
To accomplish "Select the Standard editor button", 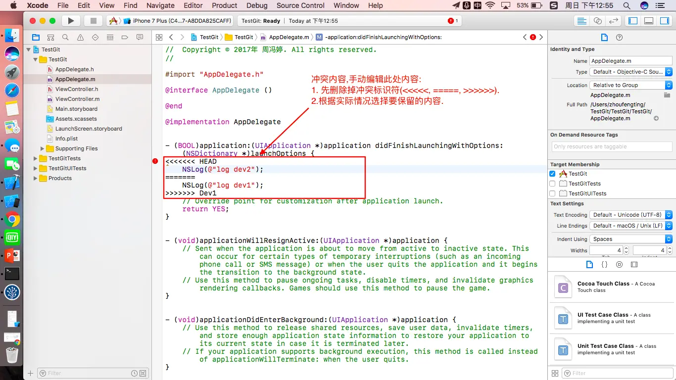I will coord(582,21).
